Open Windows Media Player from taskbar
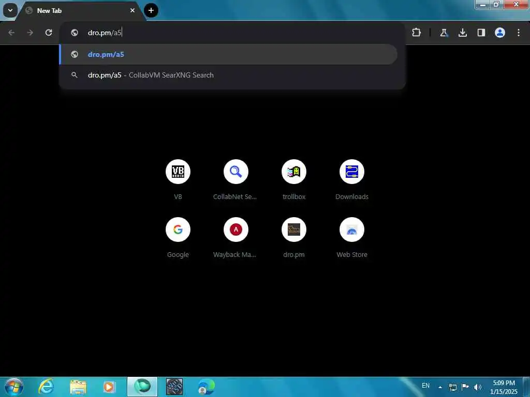 (x=110, y=387)
